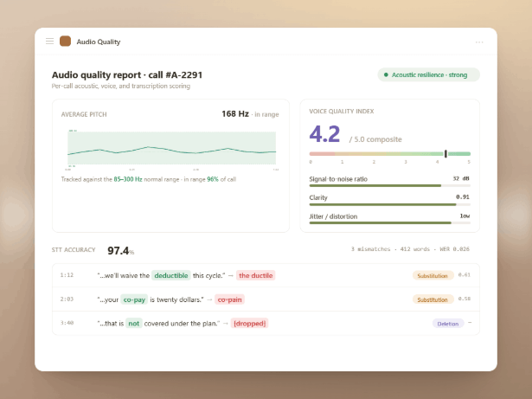Click the red 'co-pain' word tag
532x399 pixels.
click(x=229, y=299)
